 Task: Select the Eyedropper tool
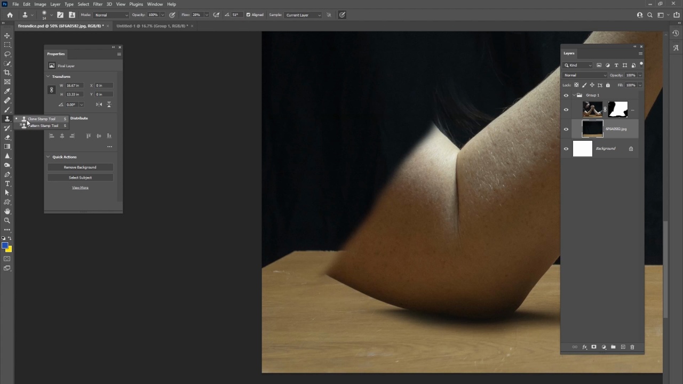pos(7,91)
